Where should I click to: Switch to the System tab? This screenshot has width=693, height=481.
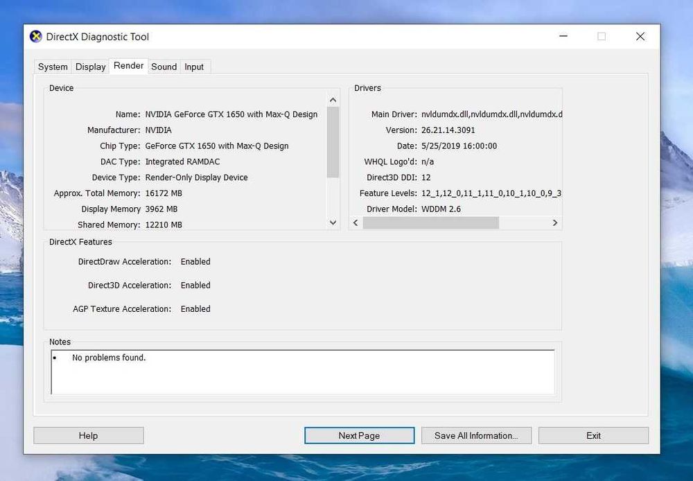(x=53, y=67)
